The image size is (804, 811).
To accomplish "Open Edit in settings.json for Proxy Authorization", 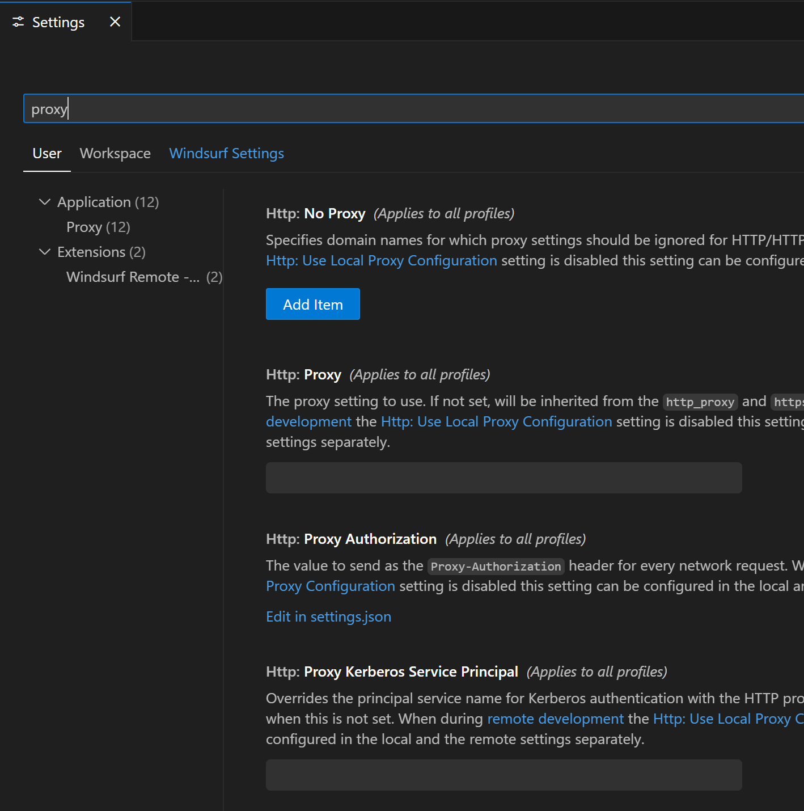I will pos(328,616).
